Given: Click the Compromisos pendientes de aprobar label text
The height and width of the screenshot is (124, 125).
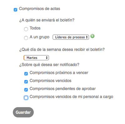Looking at the screenshot, I should [62, 89].
